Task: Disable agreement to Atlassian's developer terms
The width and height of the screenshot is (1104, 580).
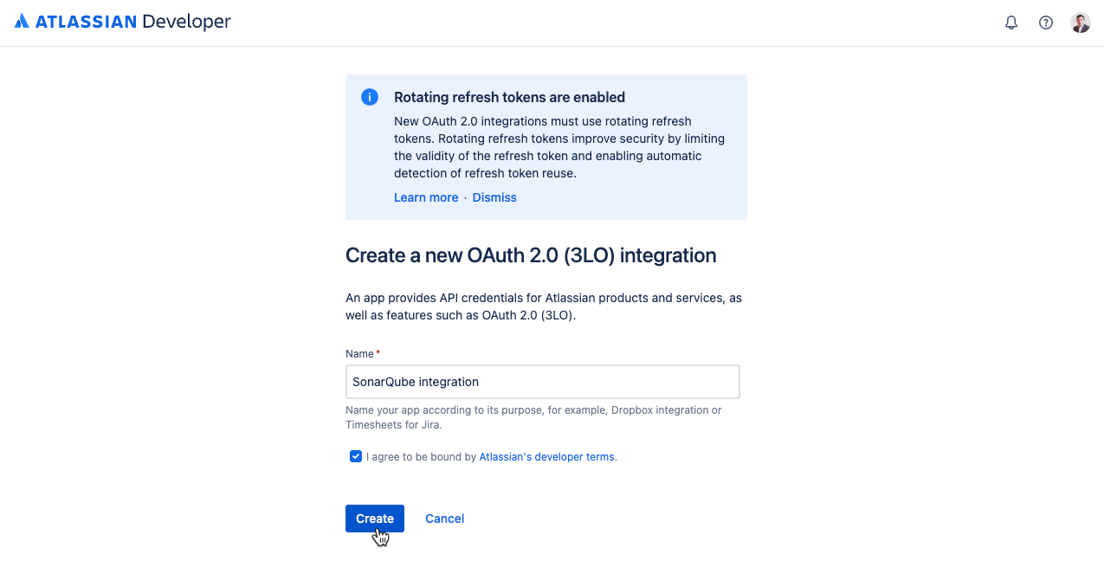Action: [355, 455]
